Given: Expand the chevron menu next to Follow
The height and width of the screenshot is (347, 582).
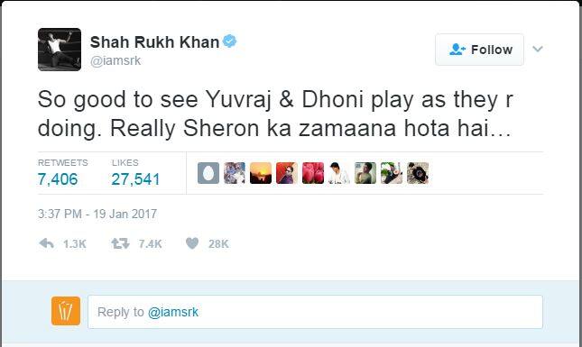Looking at the screenshot, I should click(x=538, y=49).
